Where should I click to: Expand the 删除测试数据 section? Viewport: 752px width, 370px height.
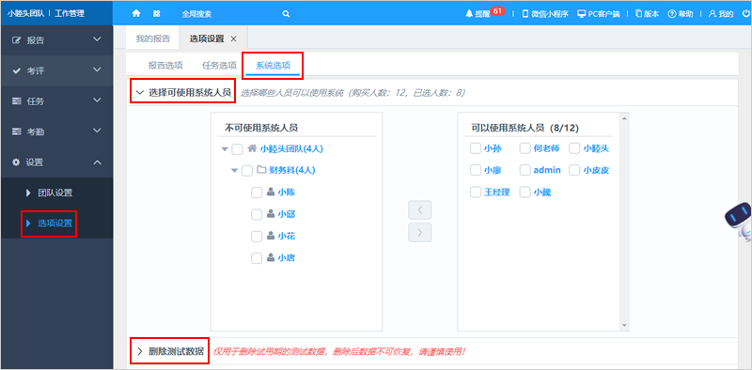(x=139, y=351)
